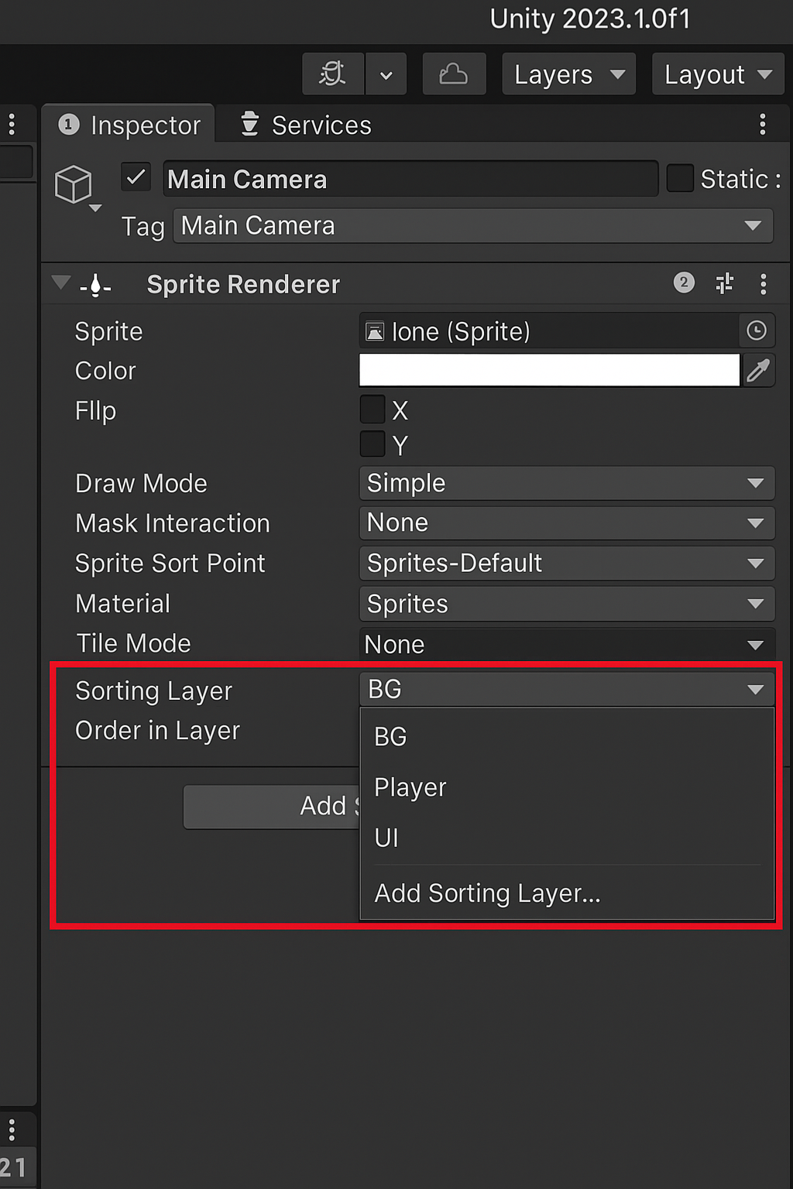
Task: Click Add Sorting Layer in the menu
Action: pyautogui.click(x=487, y=893)
